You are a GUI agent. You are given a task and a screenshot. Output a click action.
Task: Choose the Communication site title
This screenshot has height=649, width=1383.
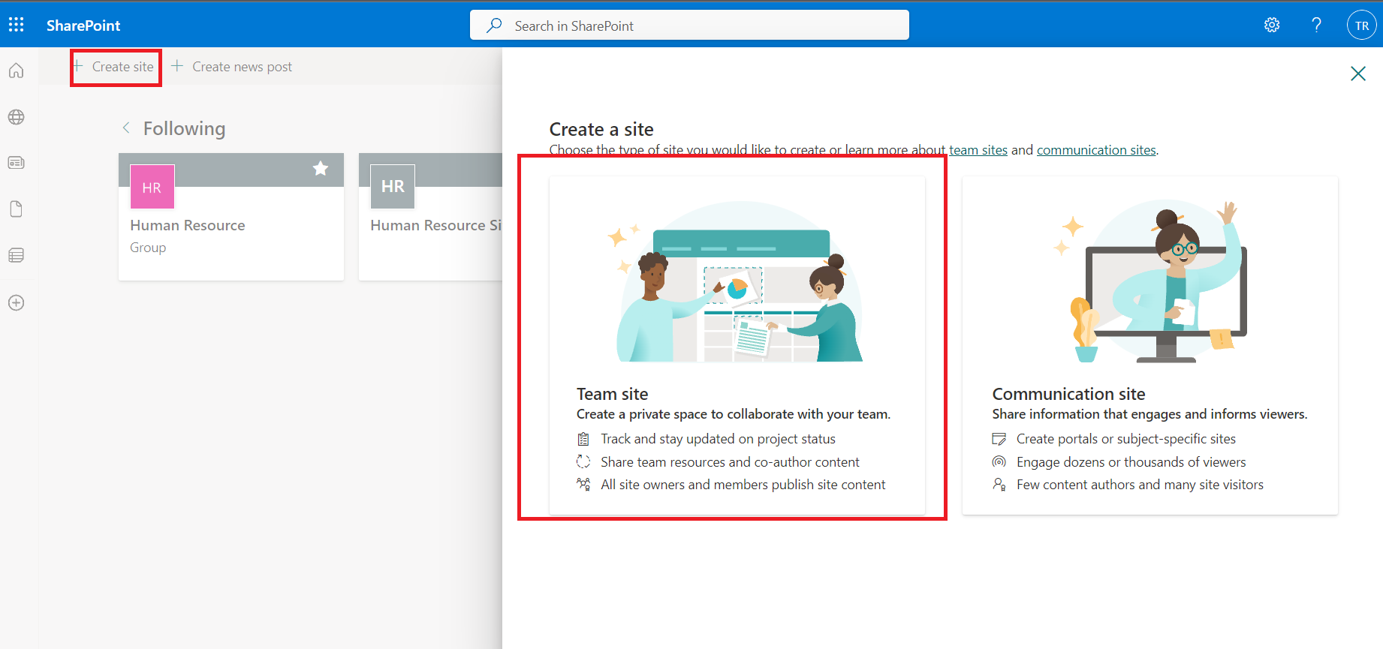(1068, 394)
